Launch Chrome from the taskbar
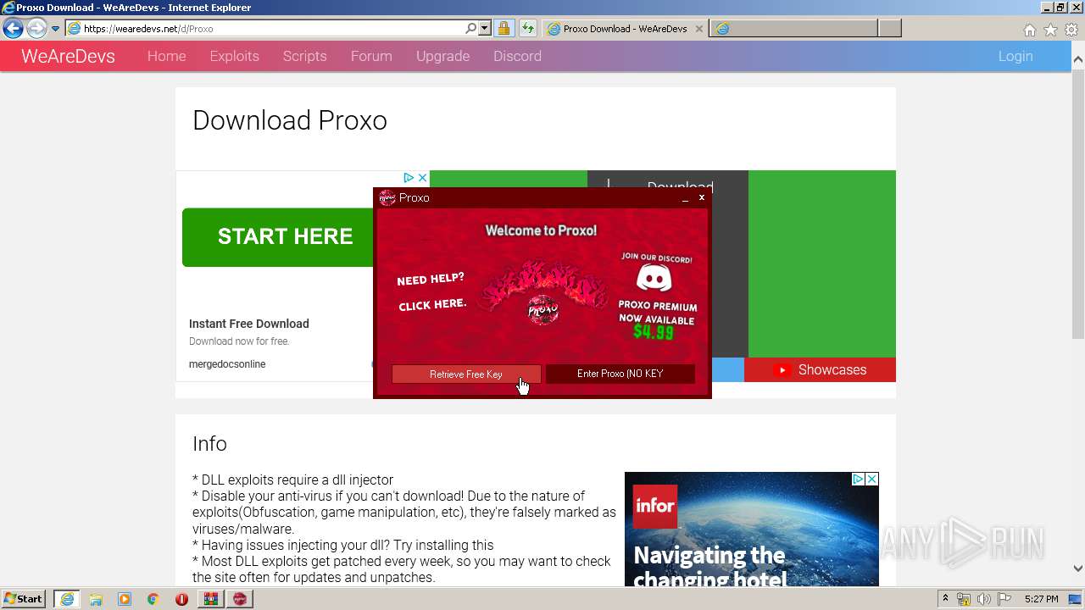The height and width of the screenshot is (610, 1085). pos(153,599)
